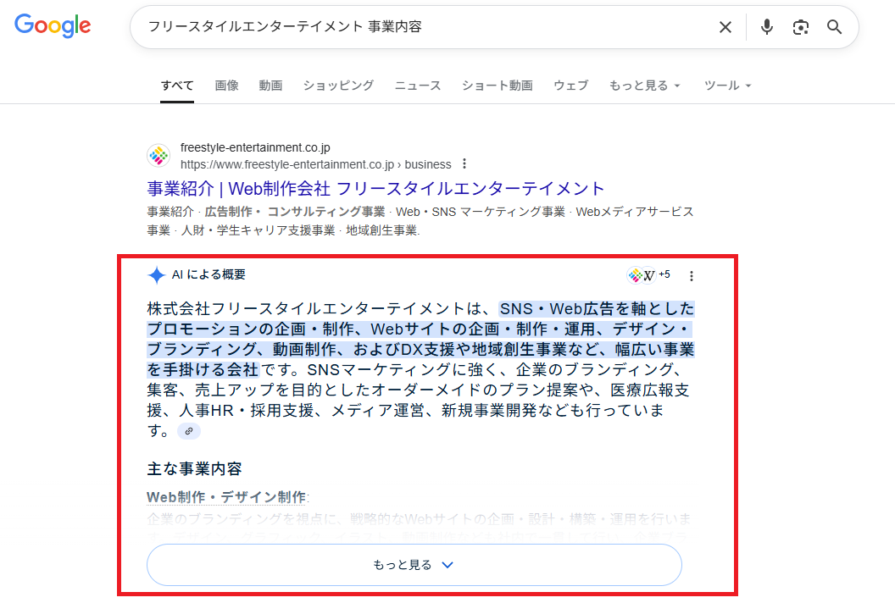Open the 事業紹介 result title link
895x603 pixels.
tap(375, 188)
